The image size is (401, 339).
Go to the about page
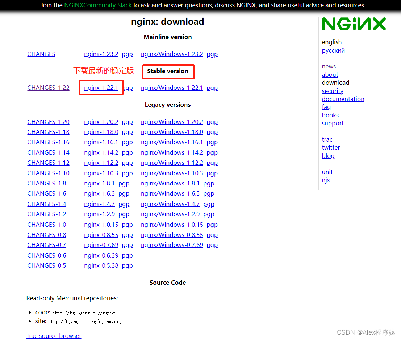330,75
